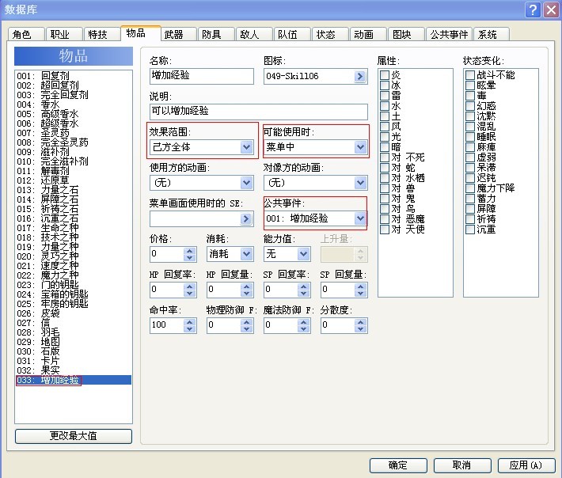Toggle the 雷 attribute checkbox

pyautogui.click(x=385, y=96)
